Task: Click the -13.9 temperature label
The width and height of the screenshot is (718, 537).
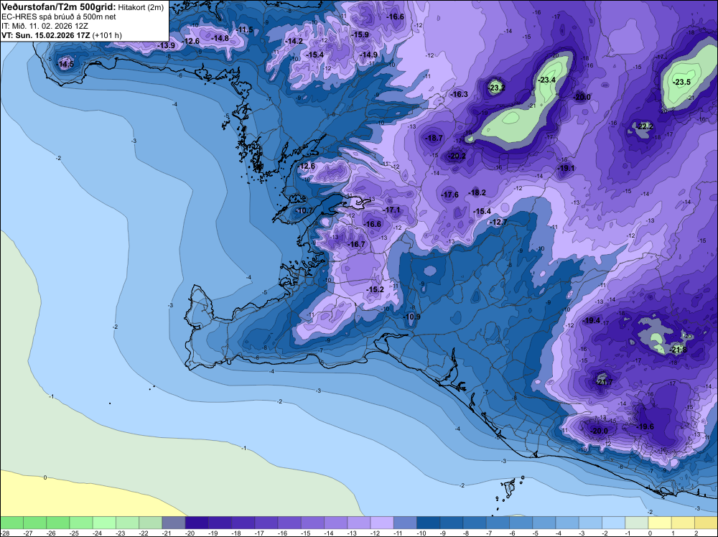Action: [166, 45]
